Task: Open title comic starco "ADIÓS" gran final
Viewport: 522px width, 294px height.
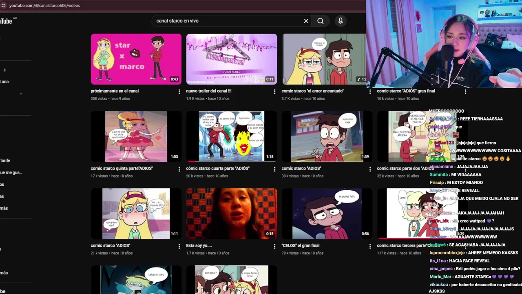Action: [x=406, y=91]
